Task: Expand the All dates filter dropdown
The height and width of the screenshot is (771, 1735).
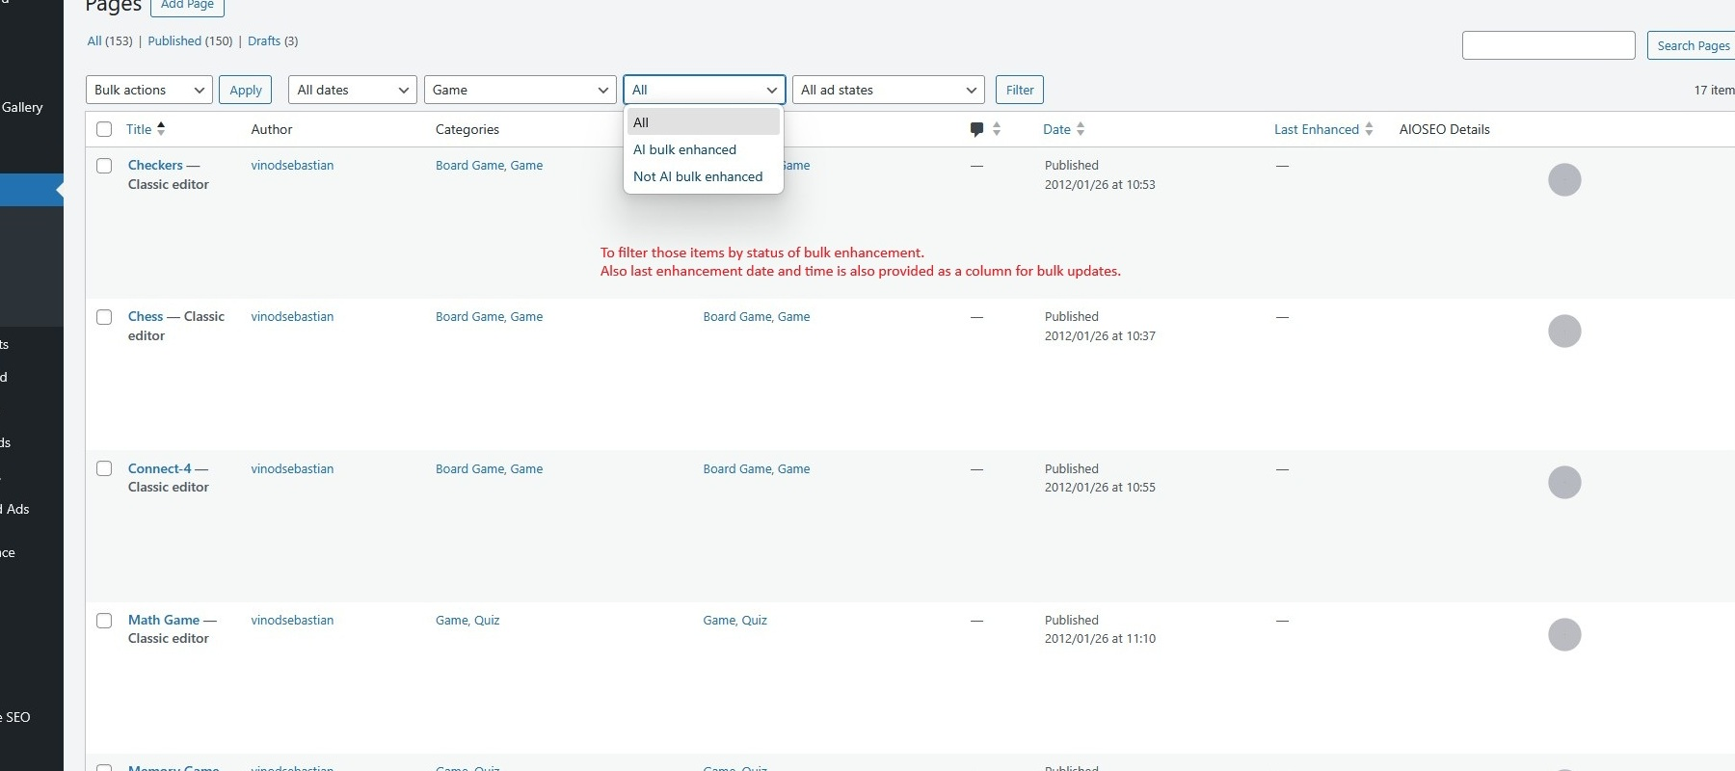Action: (x=352, y=90)
